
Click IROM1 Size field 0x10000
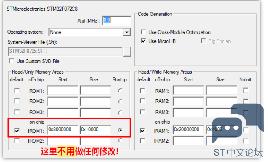click(x=95, y=130)
